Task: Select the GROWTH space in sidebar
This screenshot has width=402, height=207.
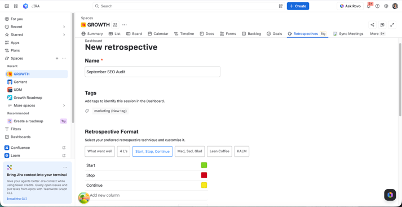Action: click(37, 74)
